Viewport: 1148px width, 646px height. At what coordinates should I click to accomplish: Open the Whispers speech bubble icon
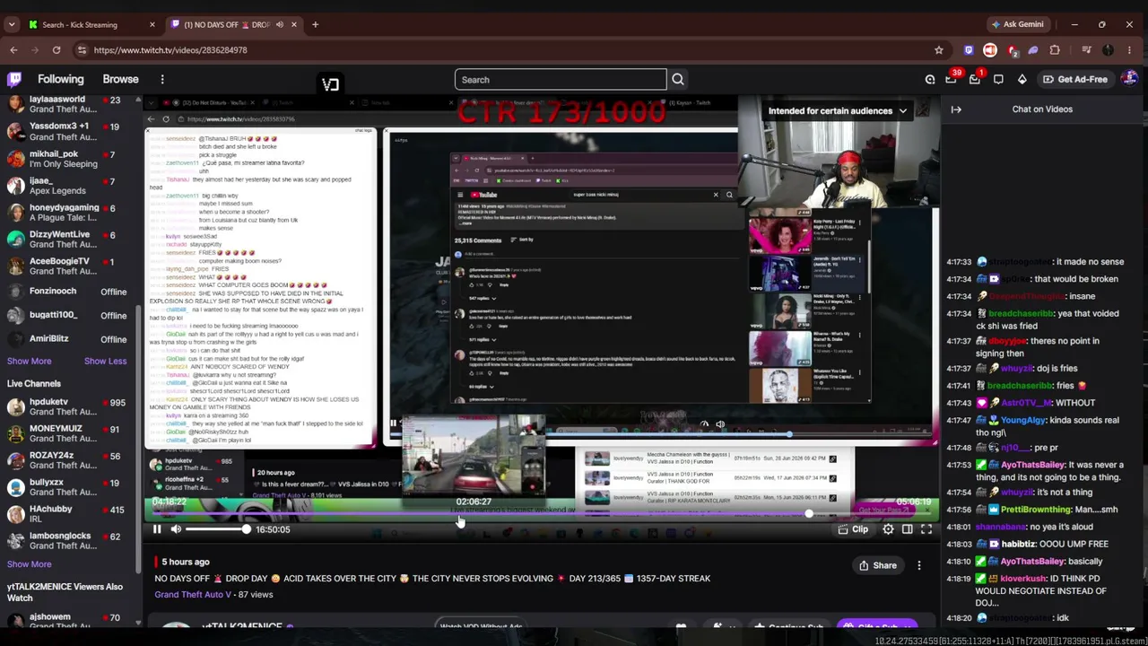click(x=998, y=79)
